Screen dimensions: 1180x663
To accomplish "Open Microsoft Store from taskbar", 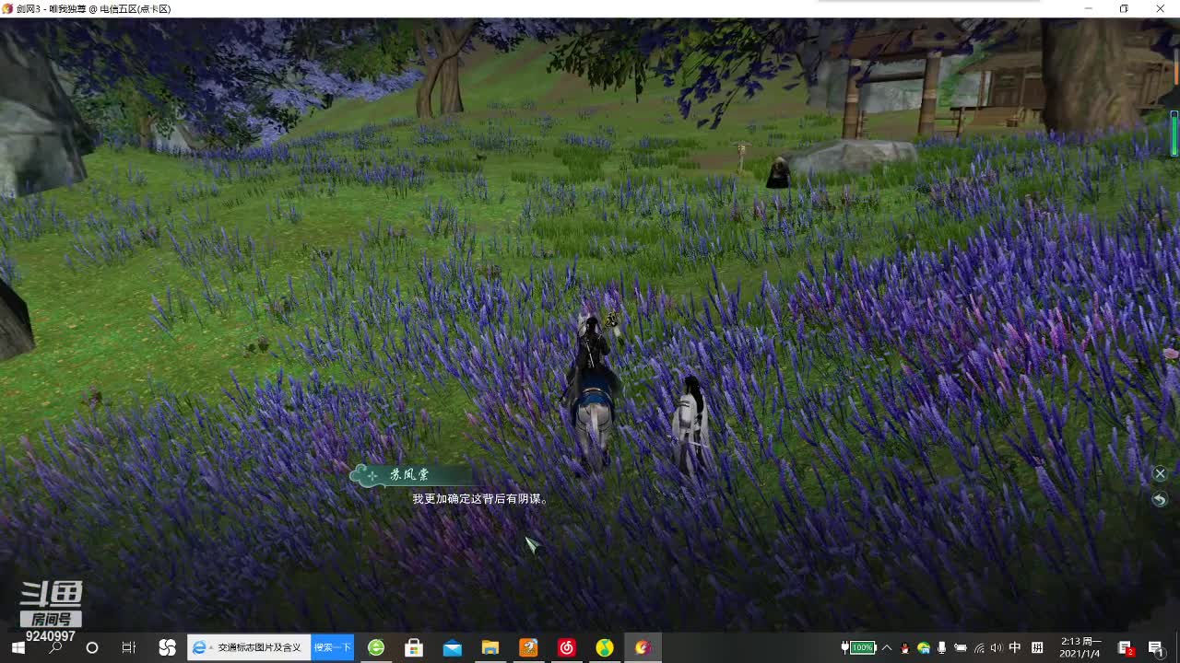I will (414, 648).
